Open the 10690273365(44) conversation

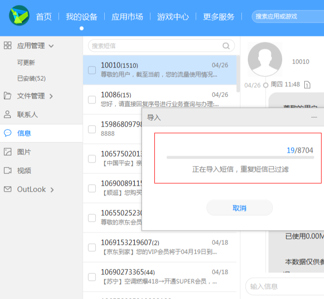click(160, 277)
